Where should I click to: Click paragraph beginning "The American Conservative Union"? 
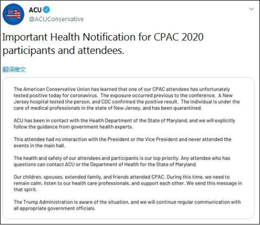tap(126, 99)
